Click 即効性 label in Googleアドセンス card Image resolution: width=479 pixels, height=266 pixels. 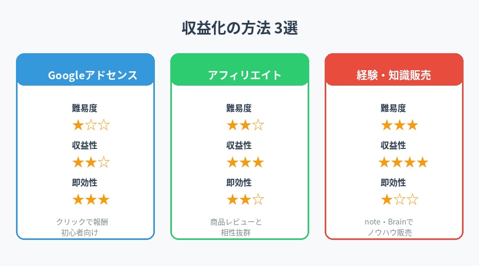(84, 183)
